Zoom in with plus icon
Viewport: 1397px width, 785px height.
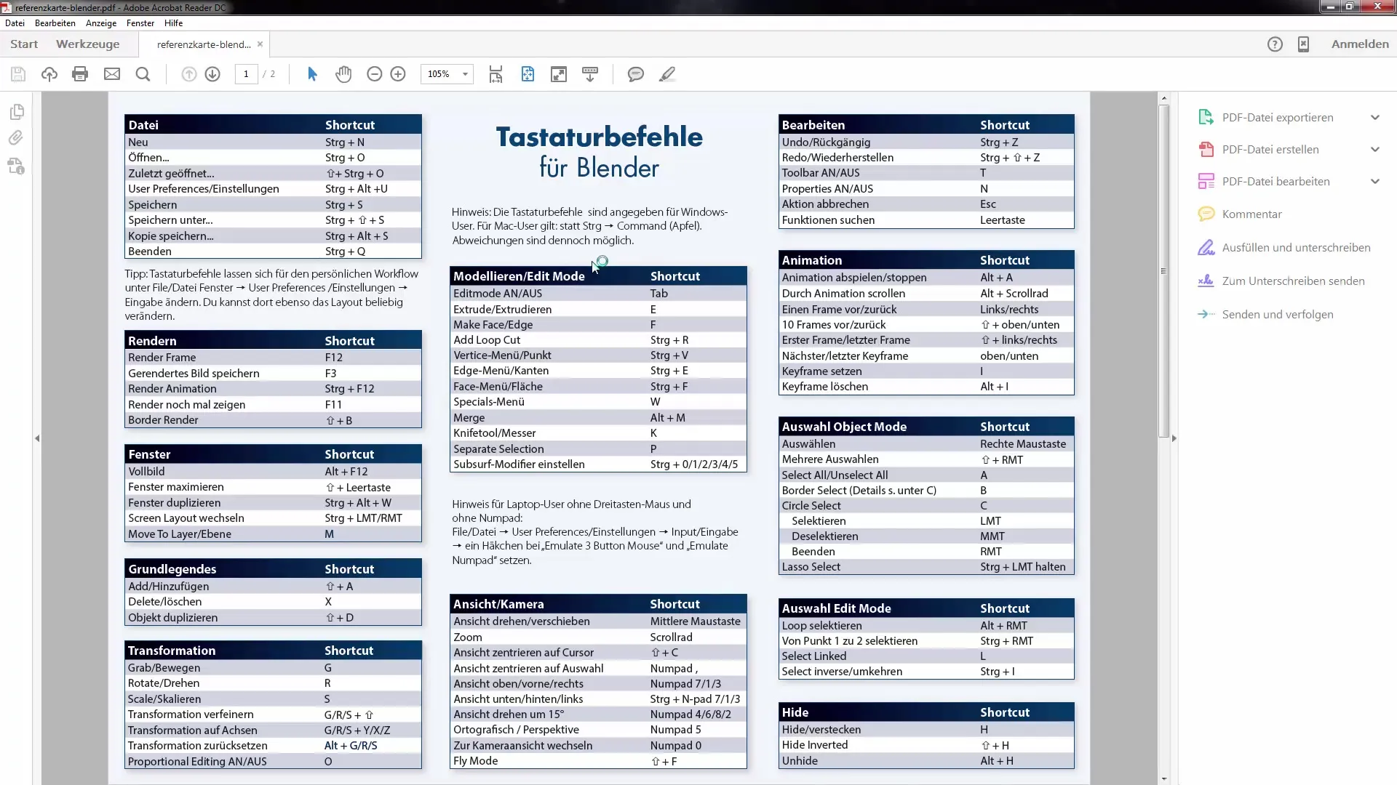coord(398,74)
